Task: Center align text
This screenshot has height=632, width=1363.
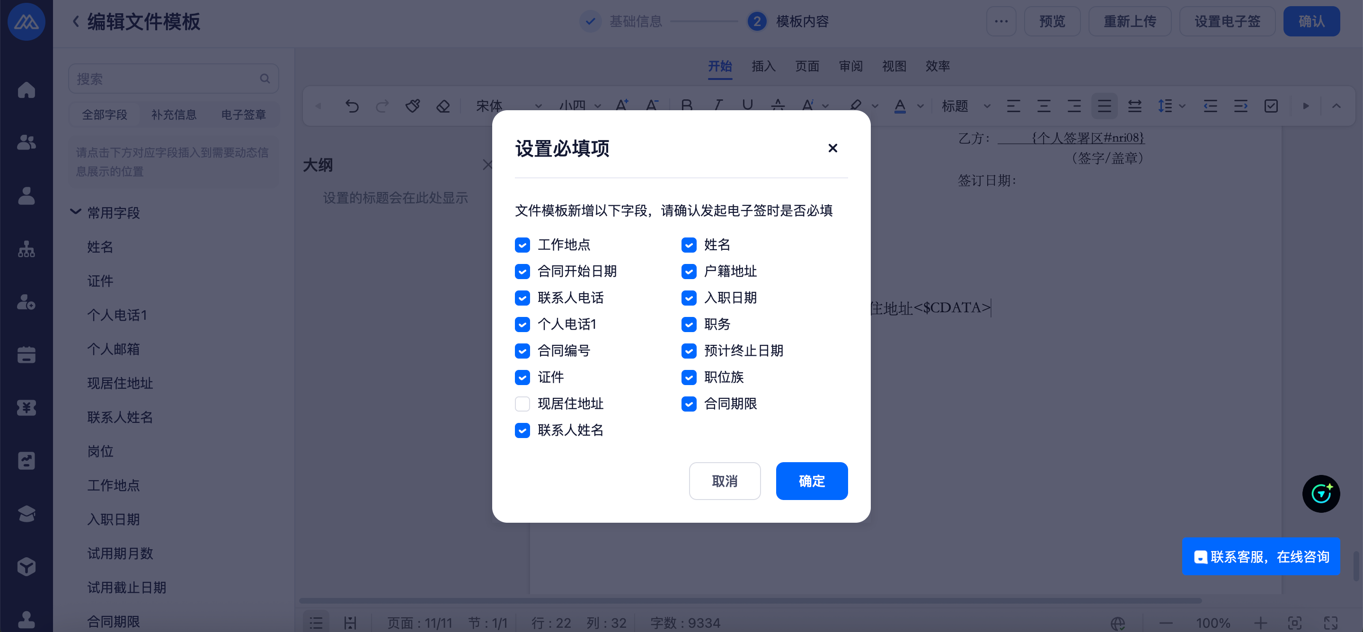Action: 1044,106
